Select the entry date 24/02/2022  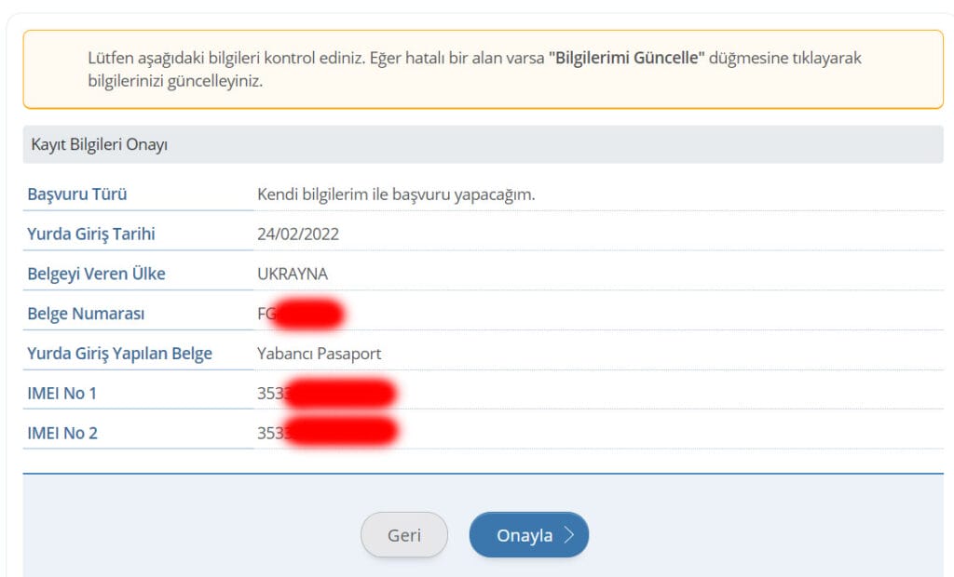coord(298,235)
